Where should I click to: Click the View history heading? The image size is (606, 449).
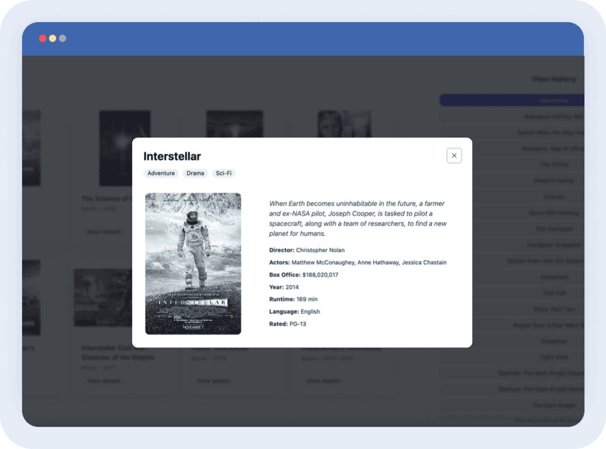tap(553, 79)
